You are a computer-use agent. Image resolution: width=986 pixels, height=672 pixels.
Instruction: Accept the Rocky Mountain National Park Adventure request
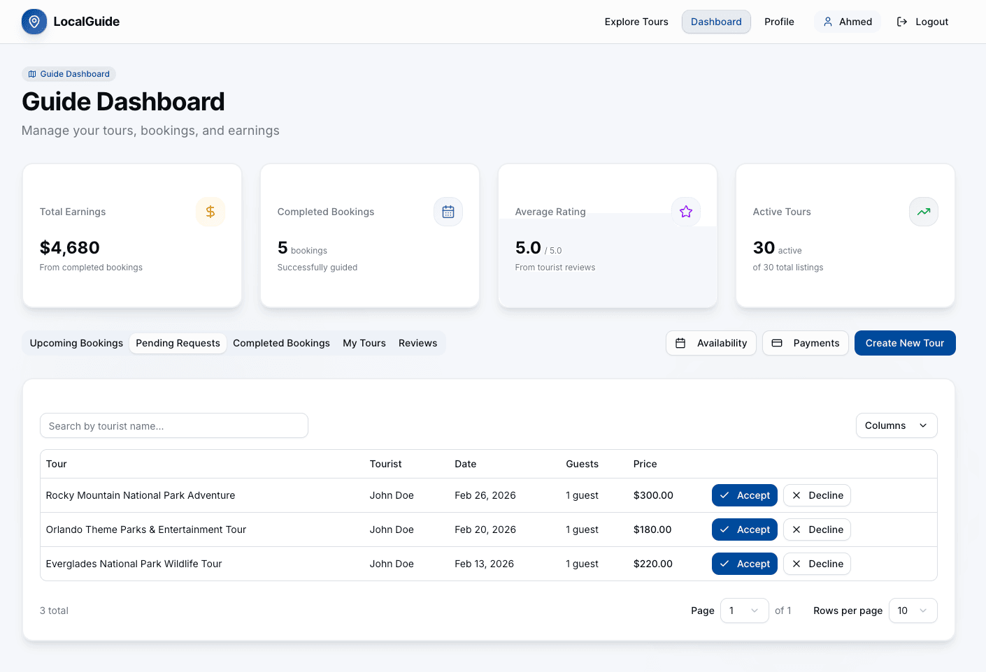(744, 495)
